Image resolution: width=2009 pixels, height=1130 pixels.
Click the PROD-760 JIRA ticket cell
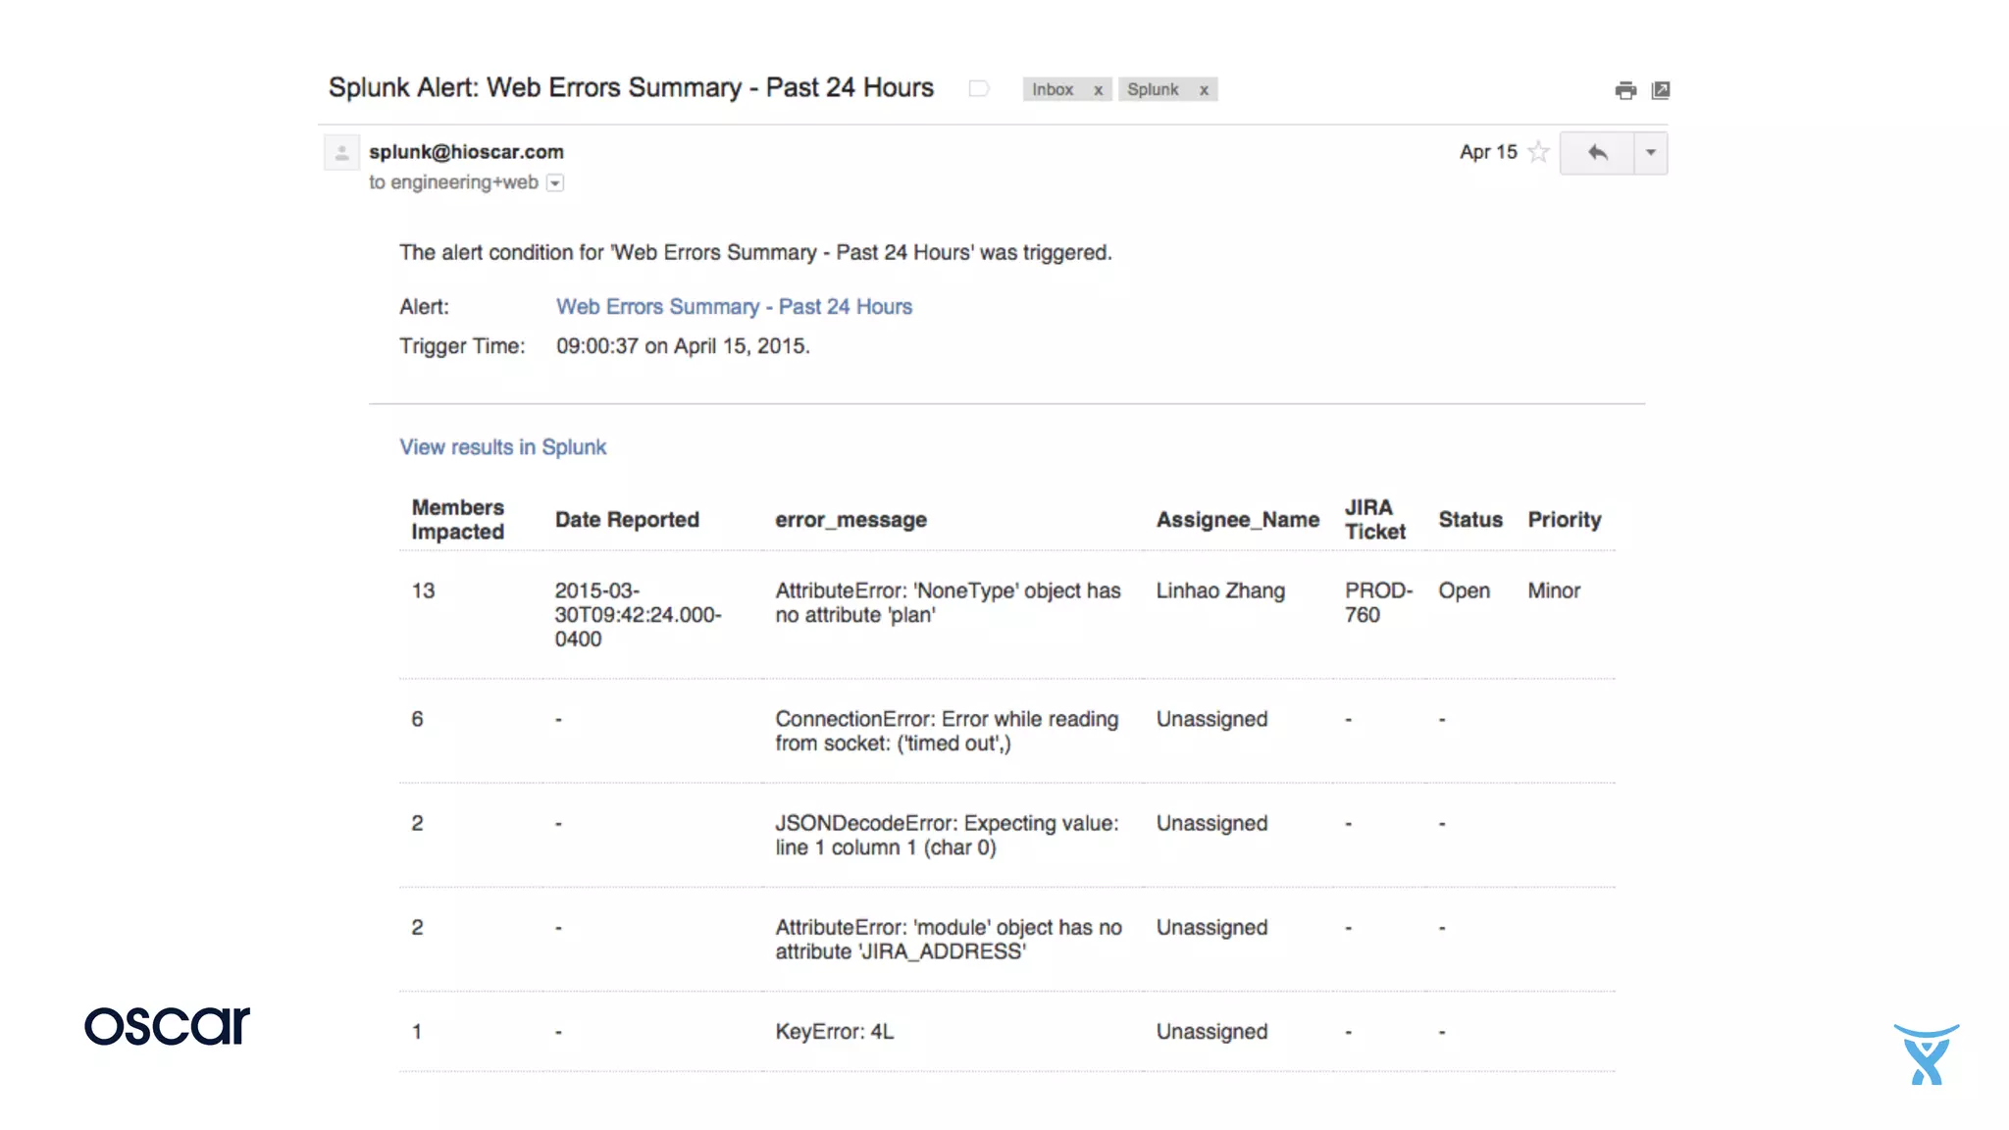1377,602
